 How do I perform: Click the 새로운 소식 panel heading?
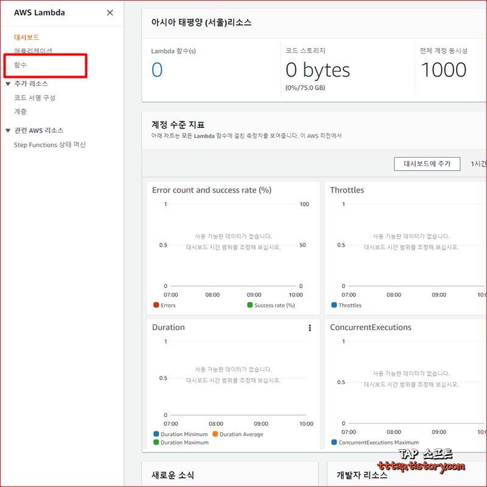coord(173,475)
